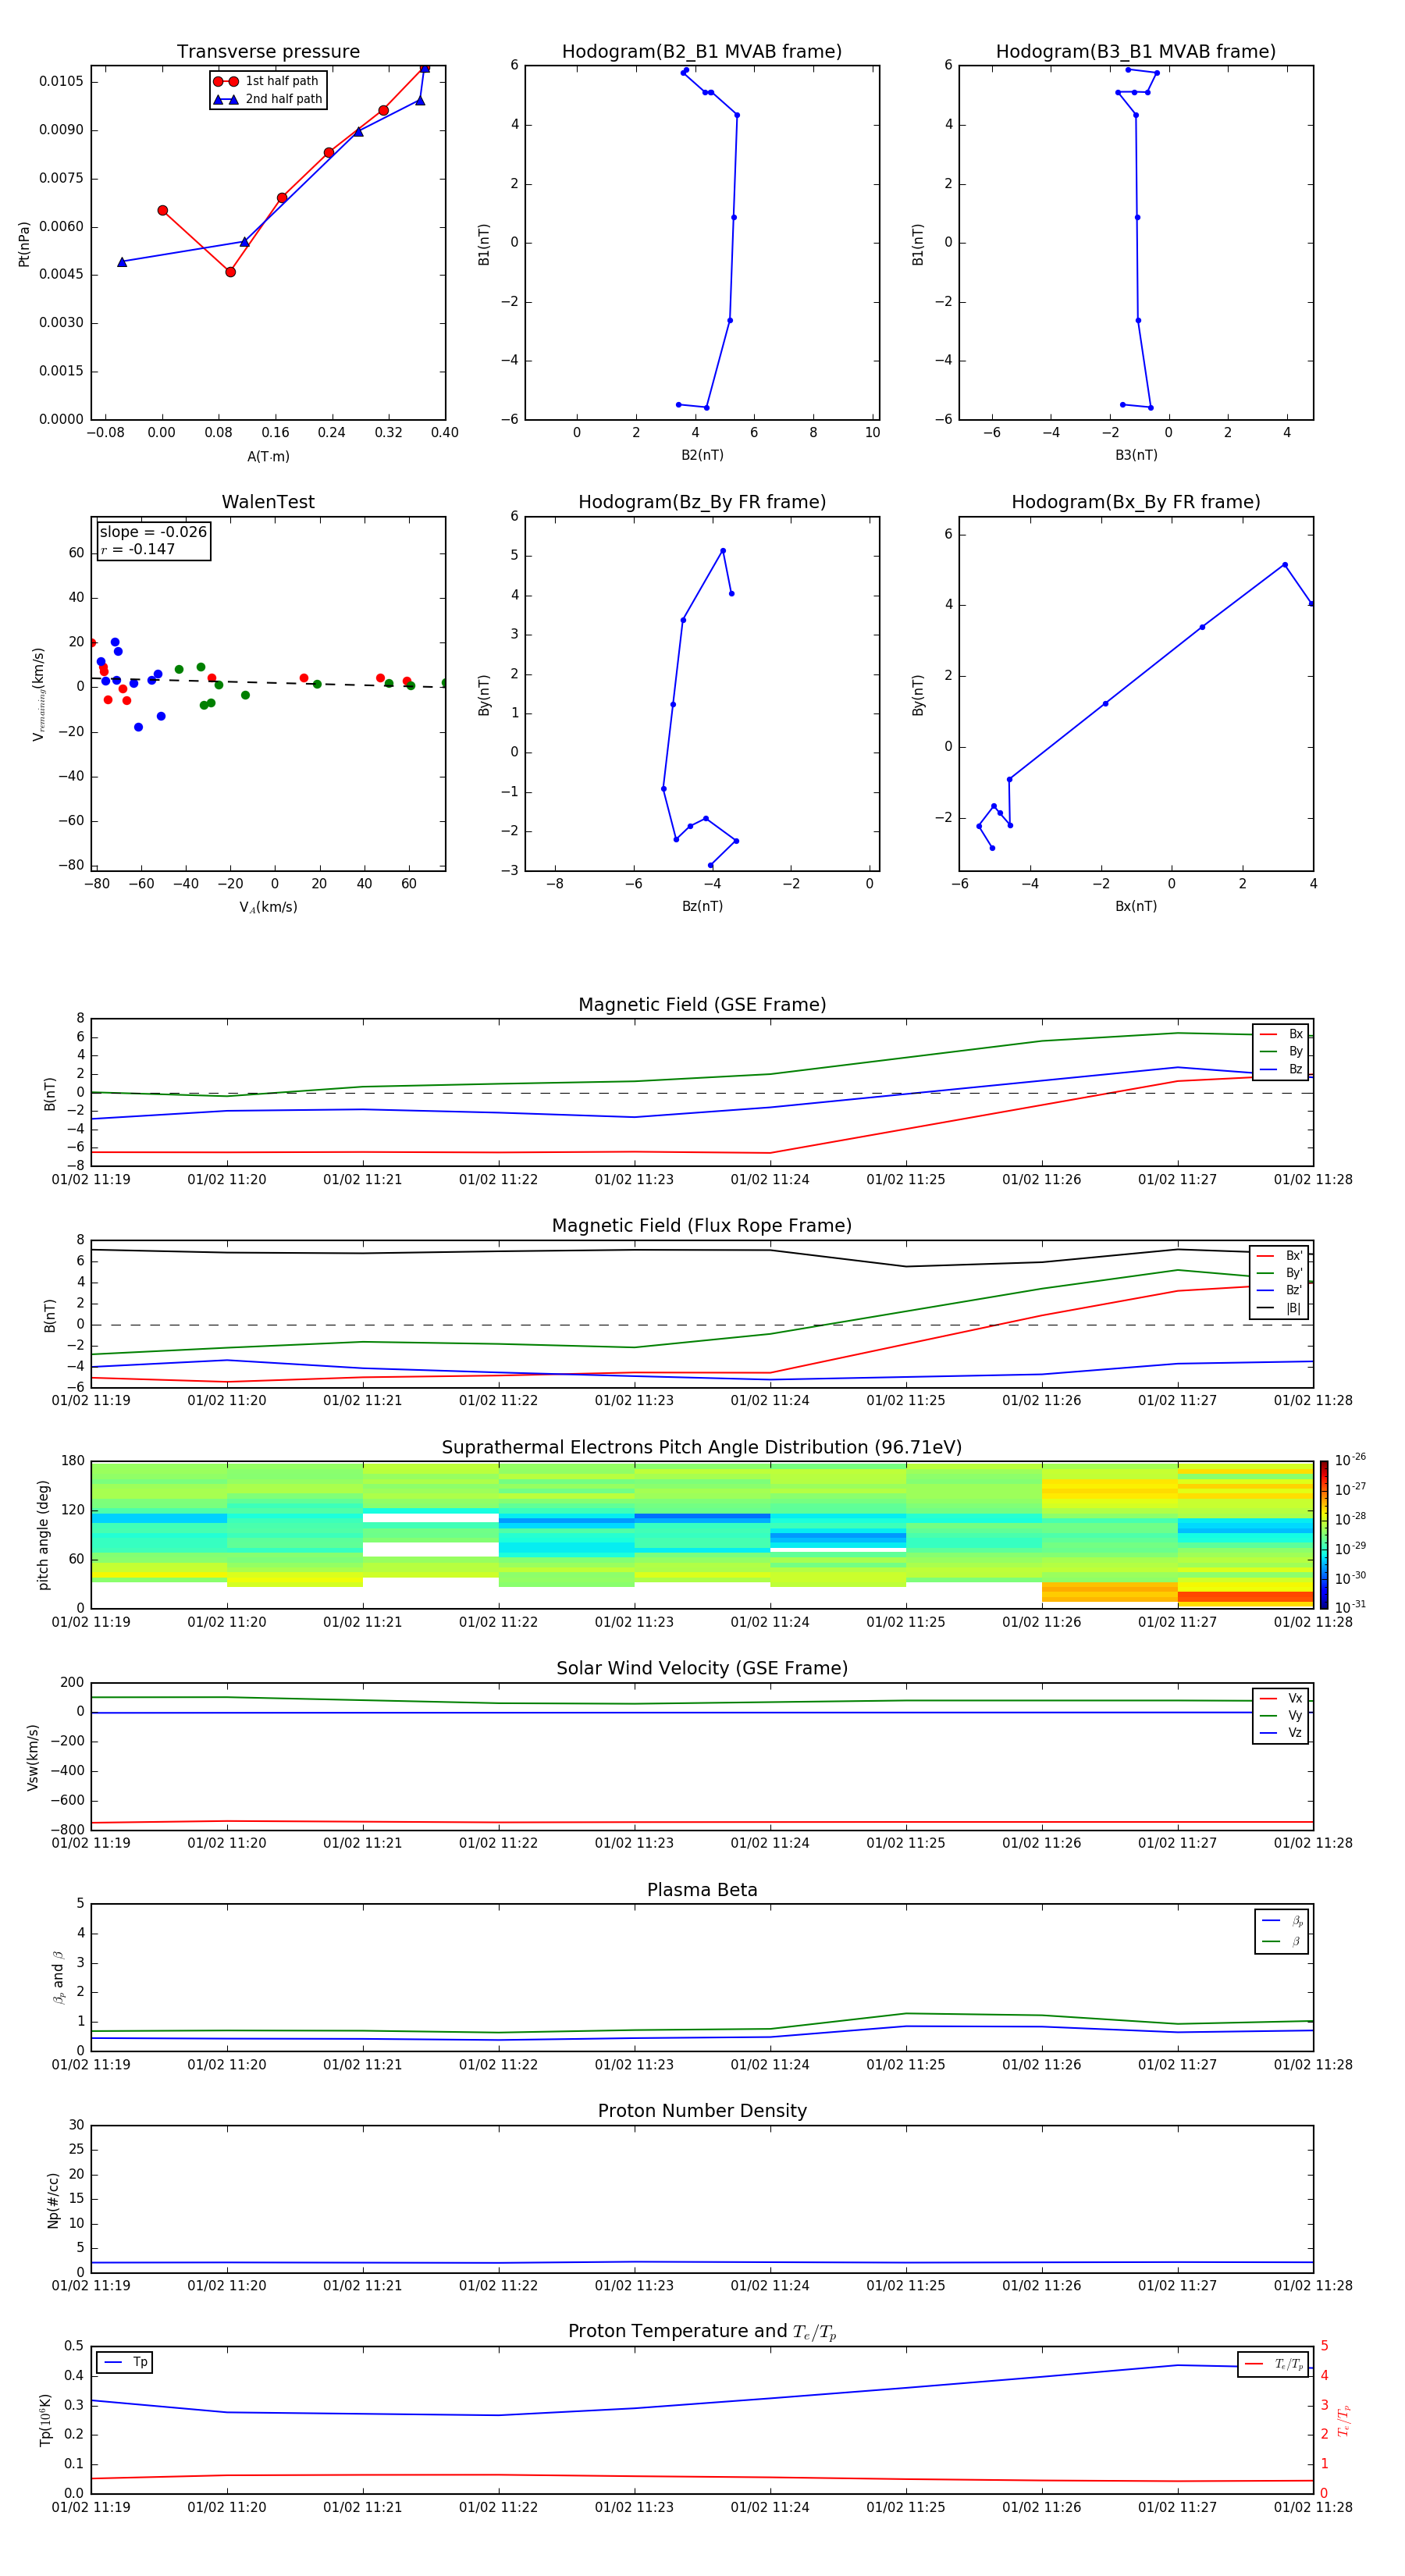Click the 'Plasma Beta' plot title
Screen dimensions: 1405x2576
click(x=702, y=1890)
